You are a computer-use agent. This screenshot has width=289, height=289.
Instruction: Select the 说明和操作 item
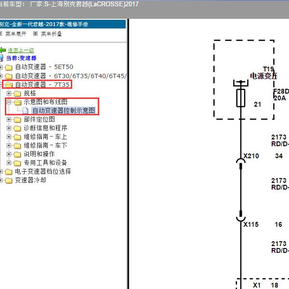[39, 154]
